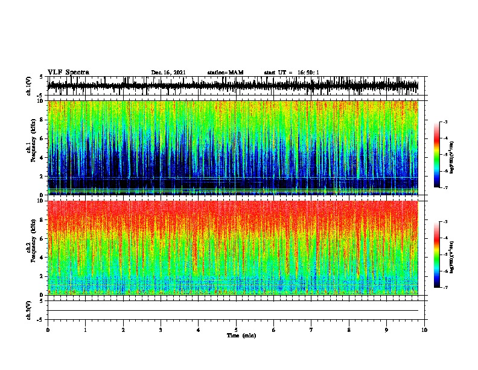Screen dimensions: 478x370
Task: Select the date text "Dec. 16, 2021"
Action: [168, 73]
